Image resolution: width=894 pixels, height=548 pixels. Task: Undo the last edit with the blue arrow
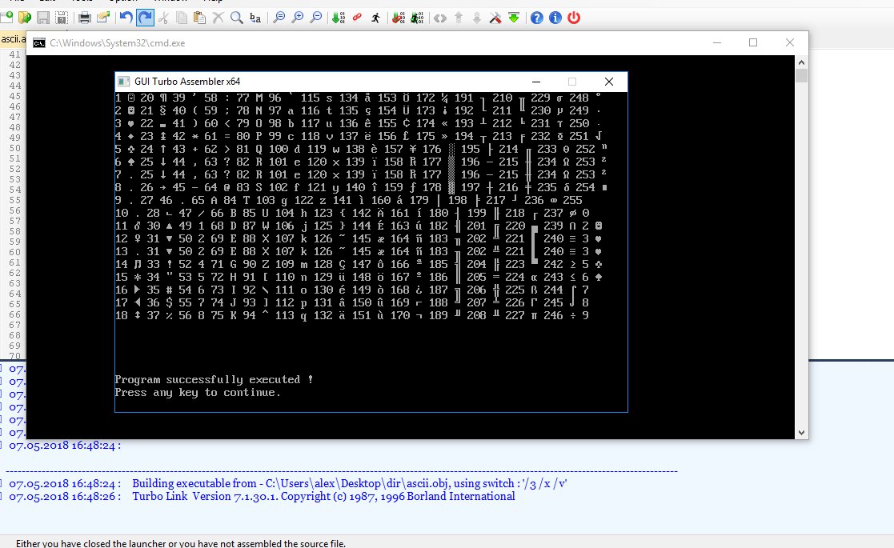(126, 18)
